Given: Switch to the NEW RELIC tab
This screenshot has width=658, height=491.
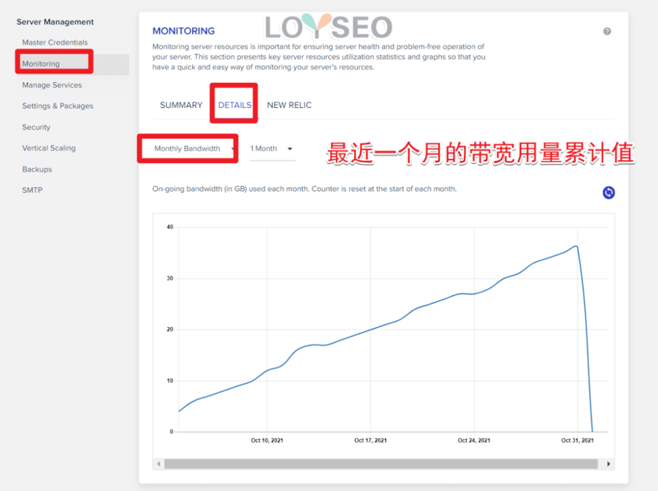Looking at the screenshot, I should [x=289, y=105].
